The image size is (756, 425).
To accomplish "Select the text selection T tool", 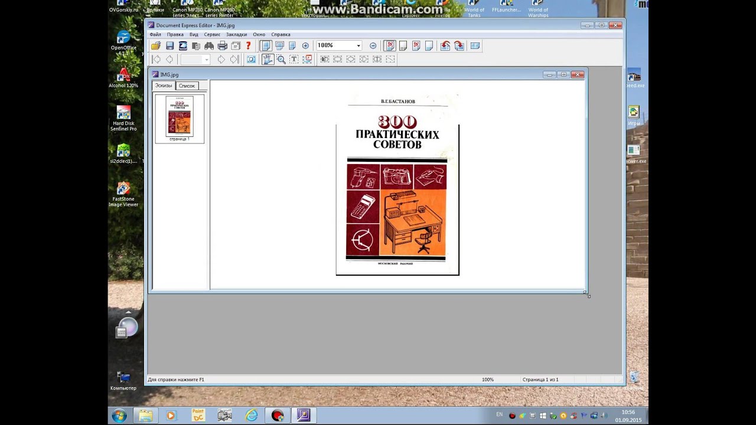I will 294,59.
